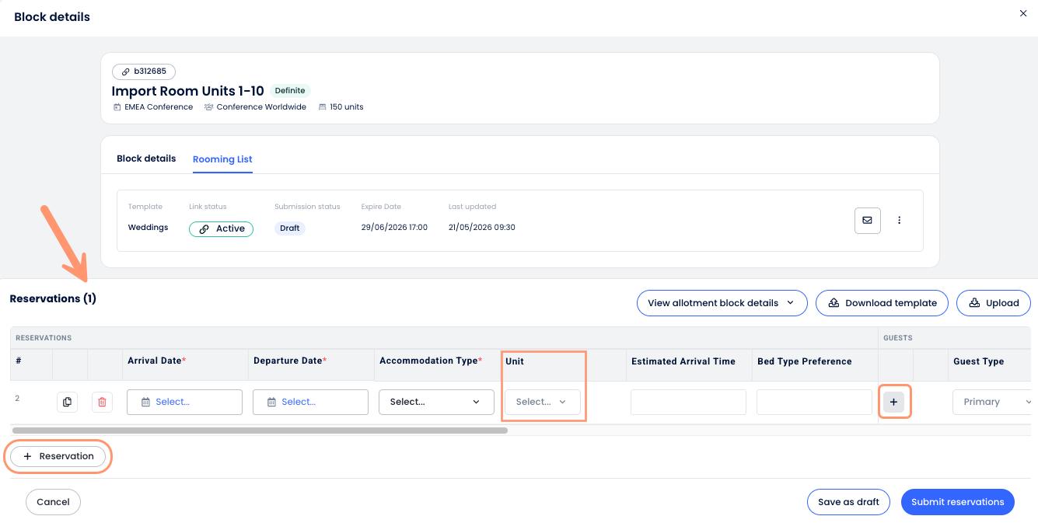Click the Import Room Units 1-10 title
This screenshot has height=530, width=1038.
188,91
